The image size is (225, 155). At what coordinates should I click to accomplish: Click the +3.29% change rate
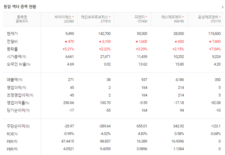(141, 49)
